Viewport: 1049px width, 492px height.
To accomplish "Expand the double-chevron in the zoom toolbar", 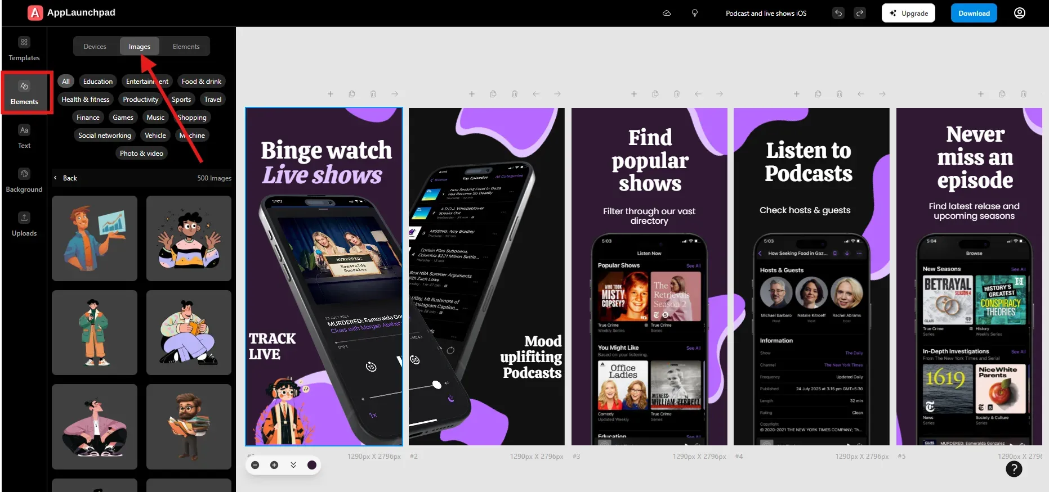I will pyautogui.click(x=293, y=465).
